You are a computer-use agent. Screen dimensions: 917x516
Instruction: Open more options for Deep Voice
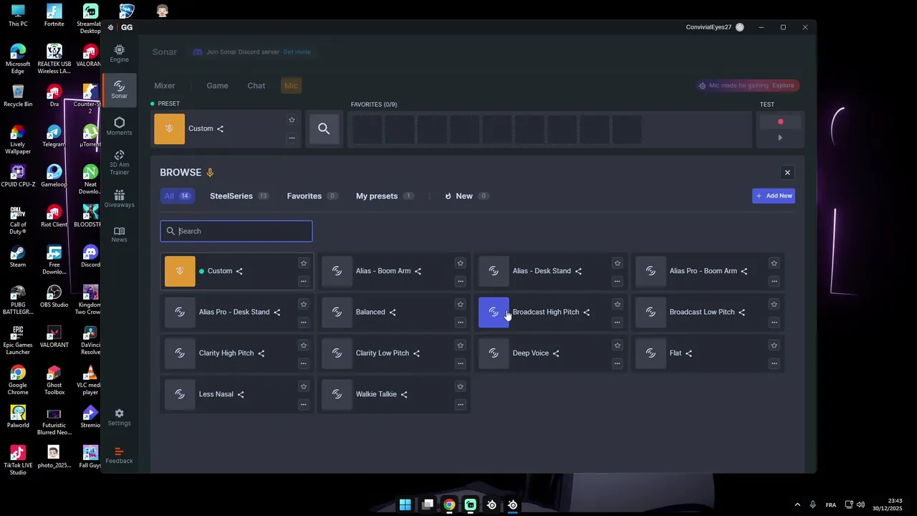click(617, 363)
